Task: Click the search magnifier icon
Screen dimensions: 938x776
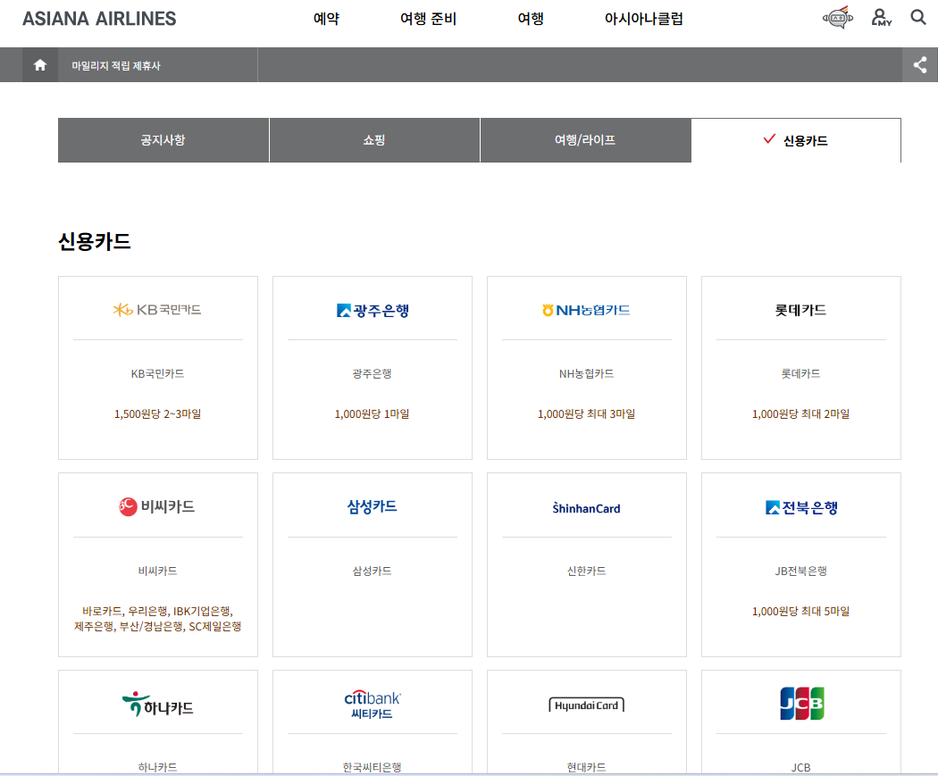Action: 918,17
